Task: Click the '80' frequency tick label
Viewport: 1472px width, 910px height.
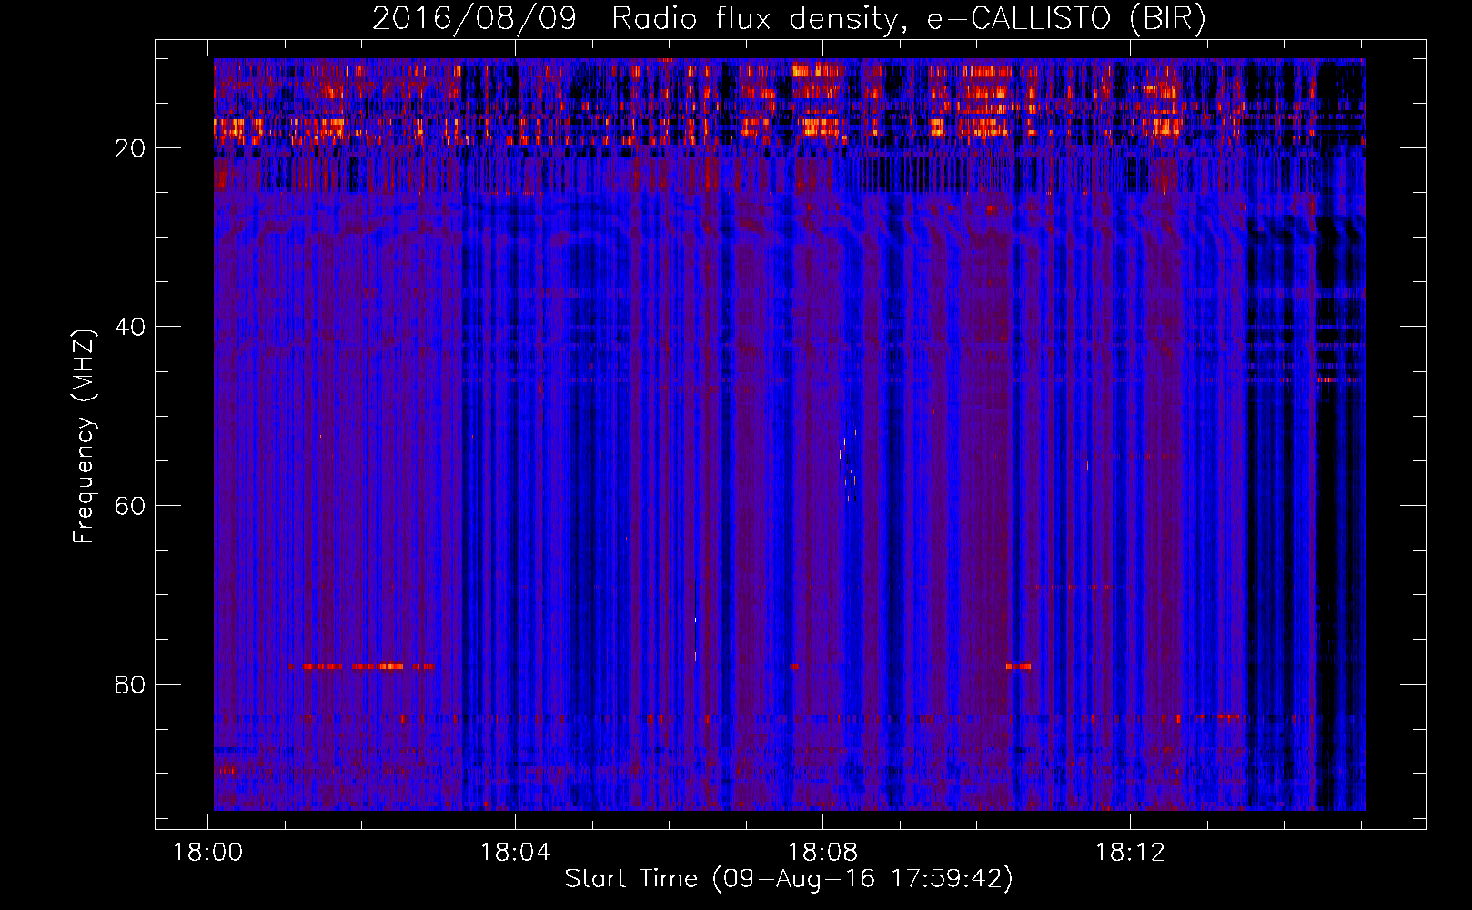Action: 130,684
